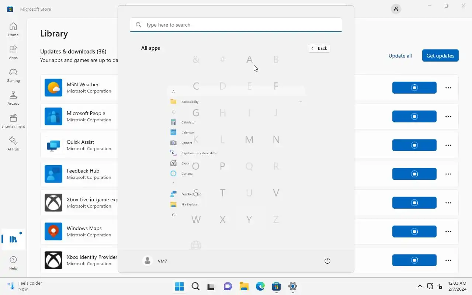Stop the Quick Assist download

(x=414, y=145)
